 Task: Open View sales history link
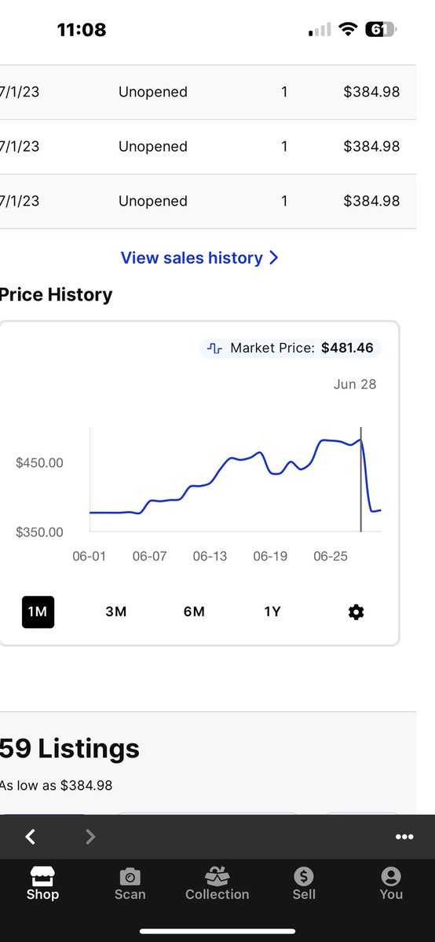point(192,257)
